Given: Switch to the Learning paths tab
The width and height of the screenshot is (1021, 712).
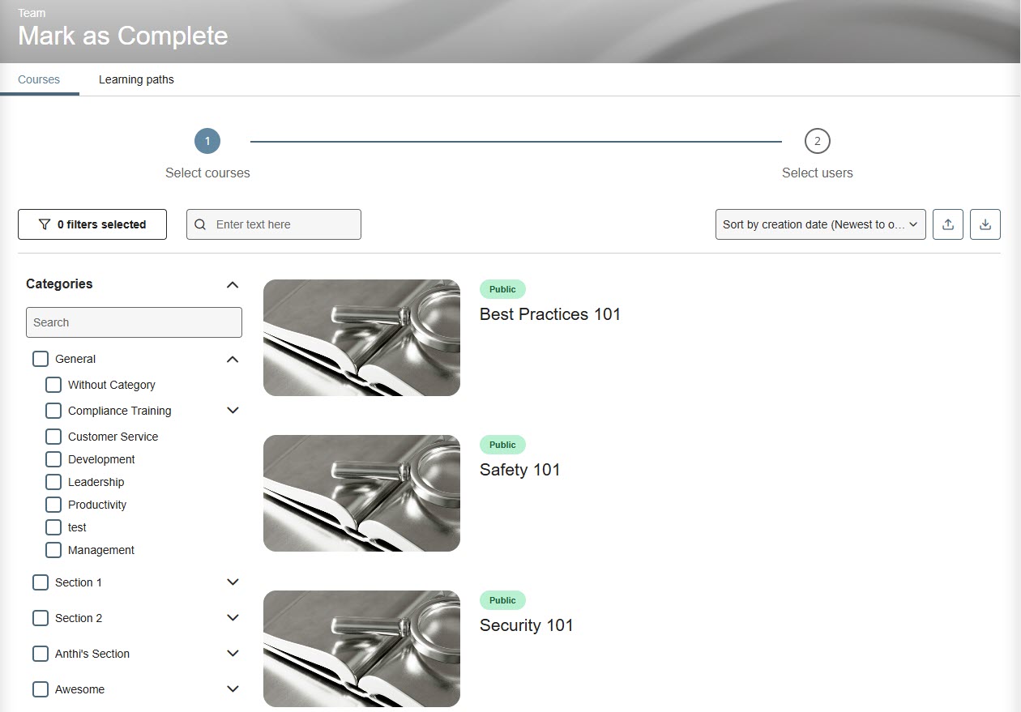Looking at the screenshot, I should (136, 79).
